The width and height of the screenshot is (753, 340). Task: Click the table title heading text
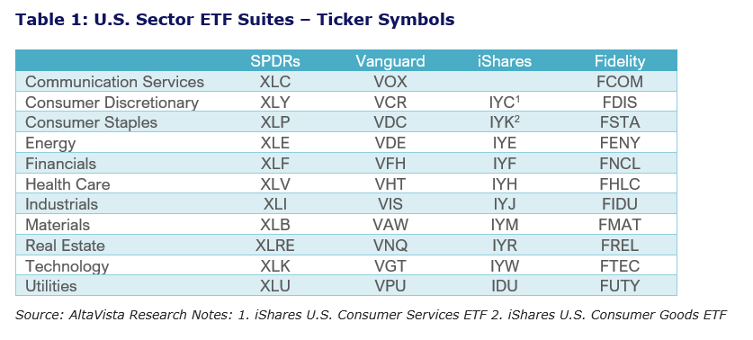point(235,20)
